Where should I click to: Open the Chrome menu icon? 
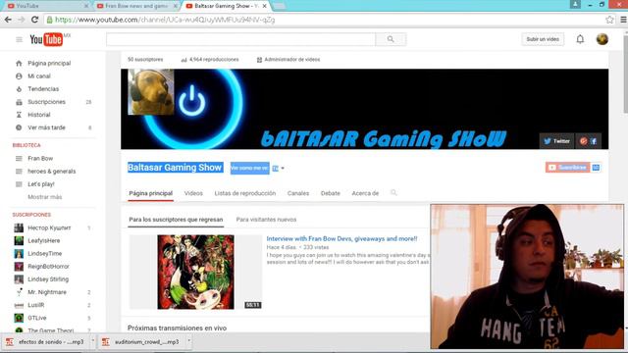coord(623,20)
